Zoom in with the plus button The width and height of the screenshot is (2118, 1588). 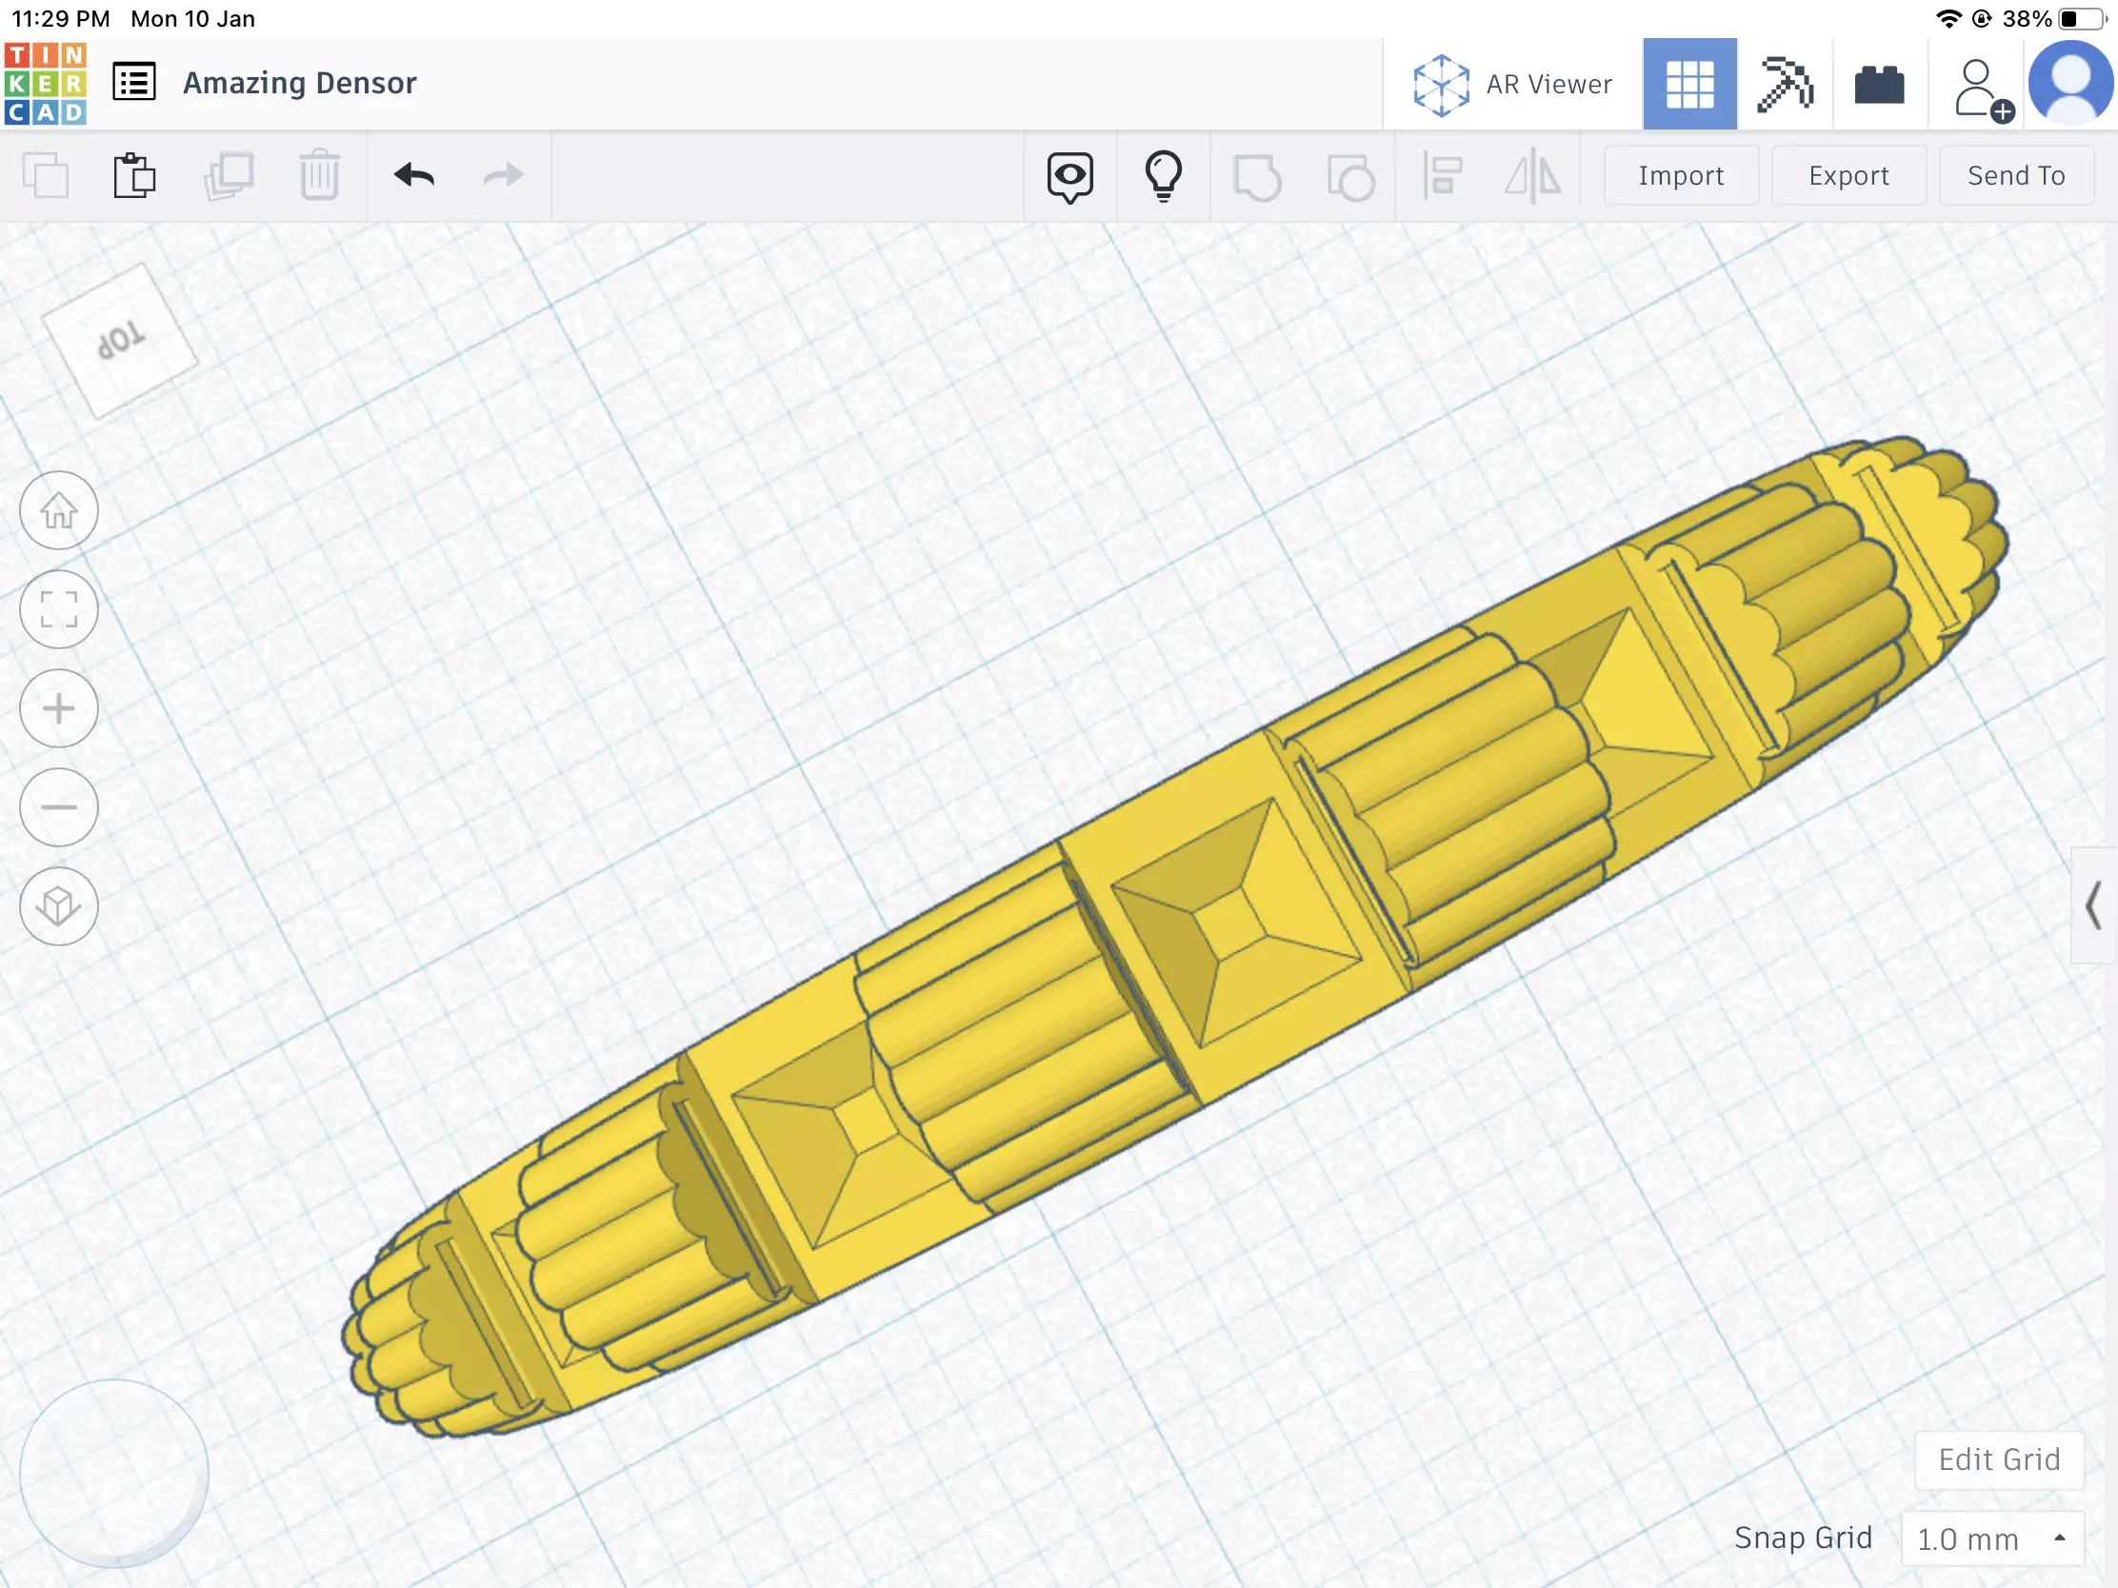59,708
